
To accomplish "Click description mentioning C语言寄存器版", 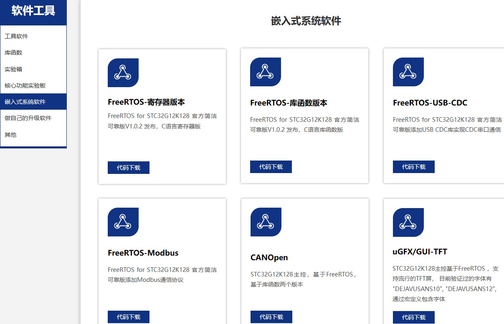I will pos(162,121).
